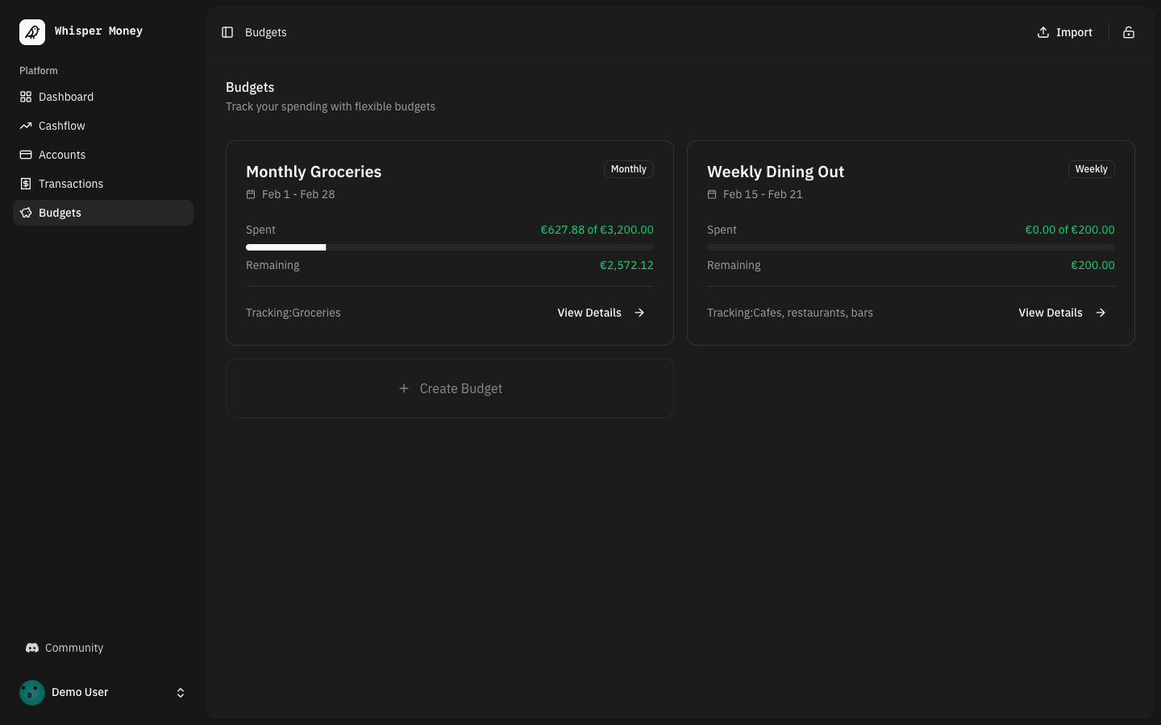Viewport: 1161px width, 725px height.
Task: Click the Cashflow trend icon
Action: click(26, 126)
